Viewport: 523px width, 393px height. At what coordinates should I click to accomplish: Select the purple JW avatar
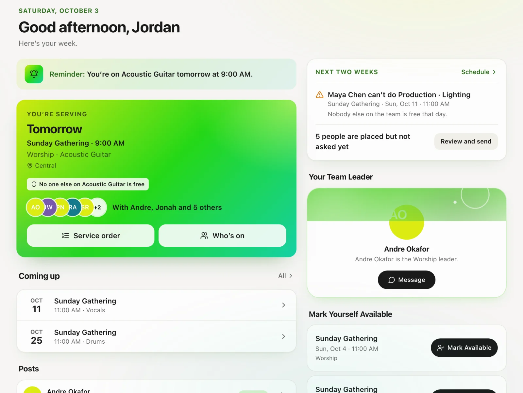pos(49,207)
